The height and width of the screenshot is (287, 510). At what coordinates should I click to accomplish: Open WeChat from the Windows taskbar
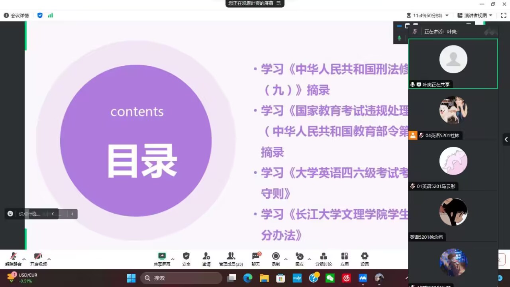[330, 278]
